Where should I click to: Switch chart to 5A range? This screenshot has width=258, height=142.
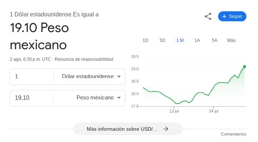click(x=214, y=40)
